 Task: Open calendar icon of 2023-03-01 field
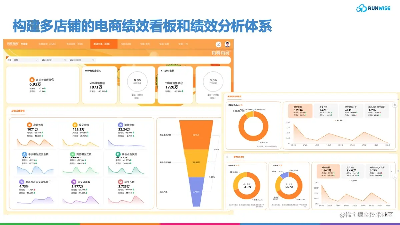[x=65, y=60]
